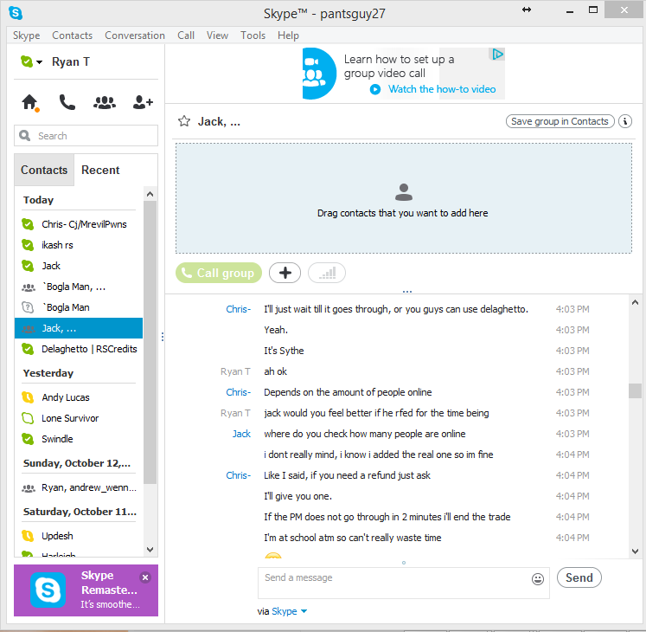
Task: Click scroll down arrow of contact list
Action: coord(150,550)
